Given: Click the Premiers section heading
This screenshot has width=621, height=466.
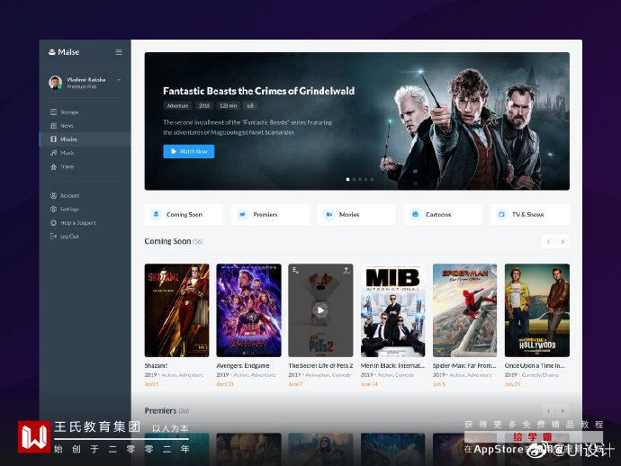Looking at the screenshot, I should click(160, 410).
